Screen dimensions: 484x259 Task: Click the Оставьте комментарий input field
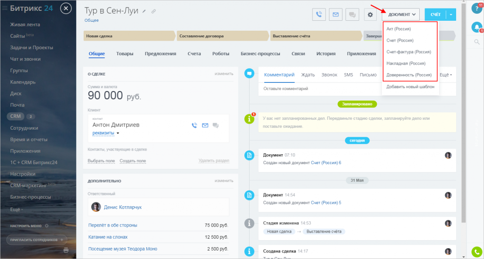click(357, 89)
